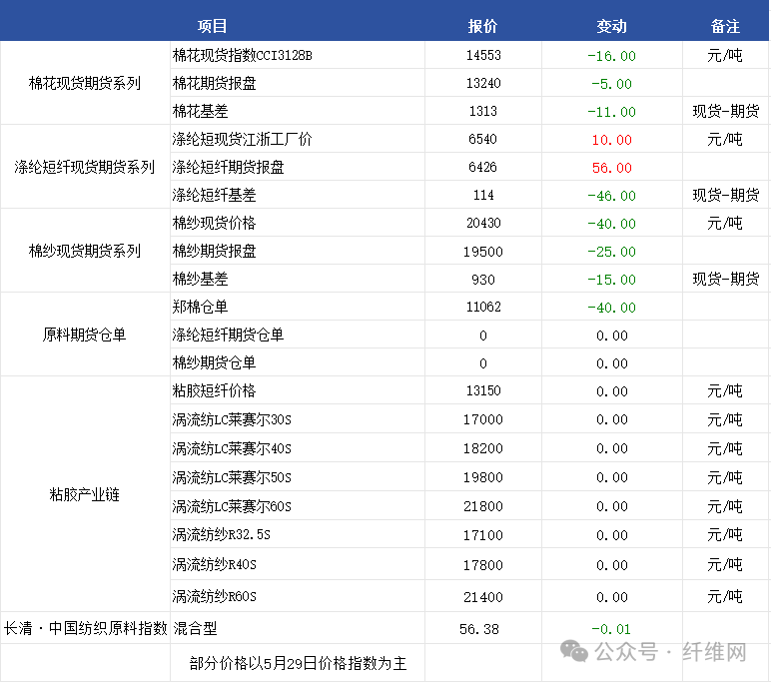Click the red change value 56.00
Screen dimensions: 771x682
pos(612,168)
